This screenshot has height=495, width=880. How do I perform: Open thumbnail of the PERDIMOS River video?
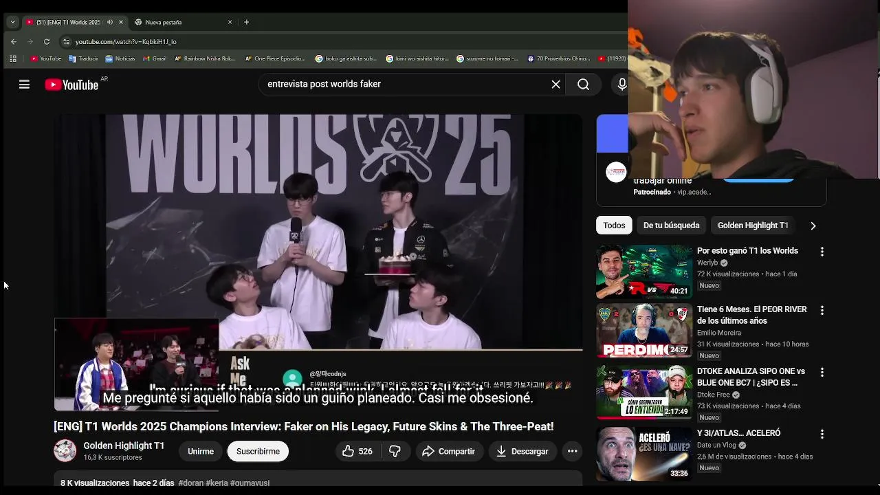[x=644, y=331]
